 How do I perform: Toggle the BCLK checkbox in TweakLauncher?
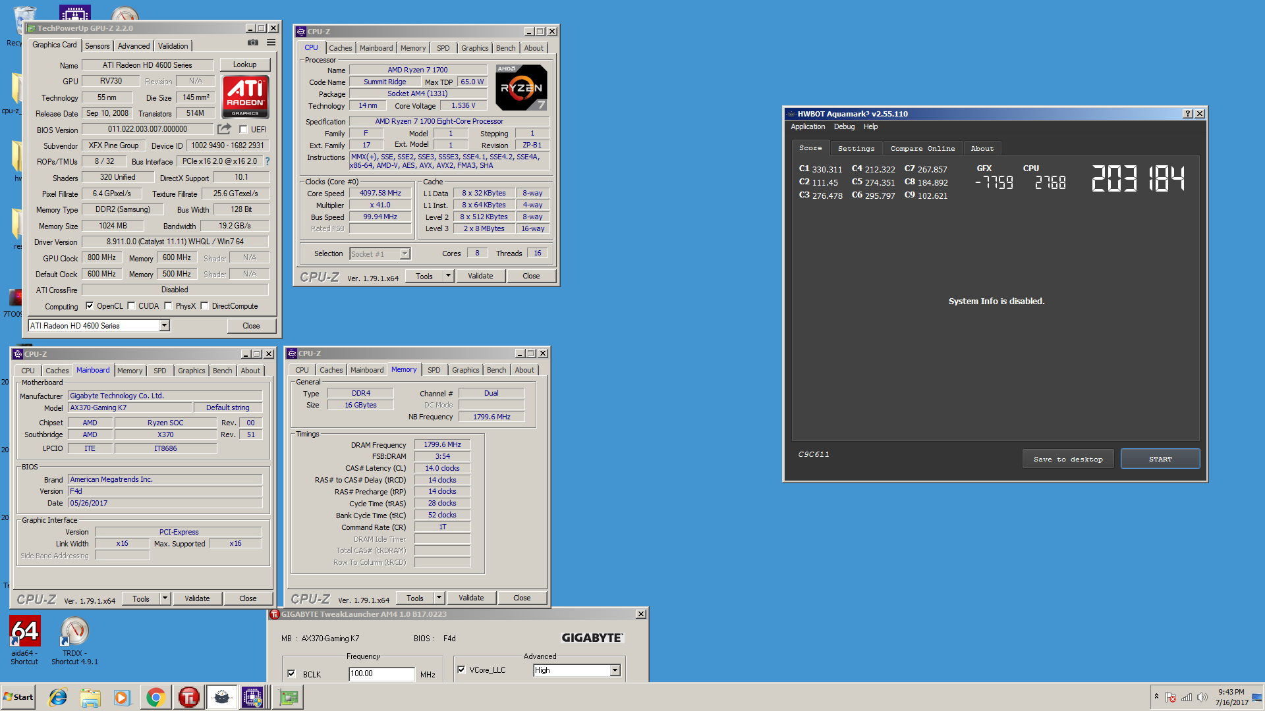pyautogui.click(x=291, y=674)
